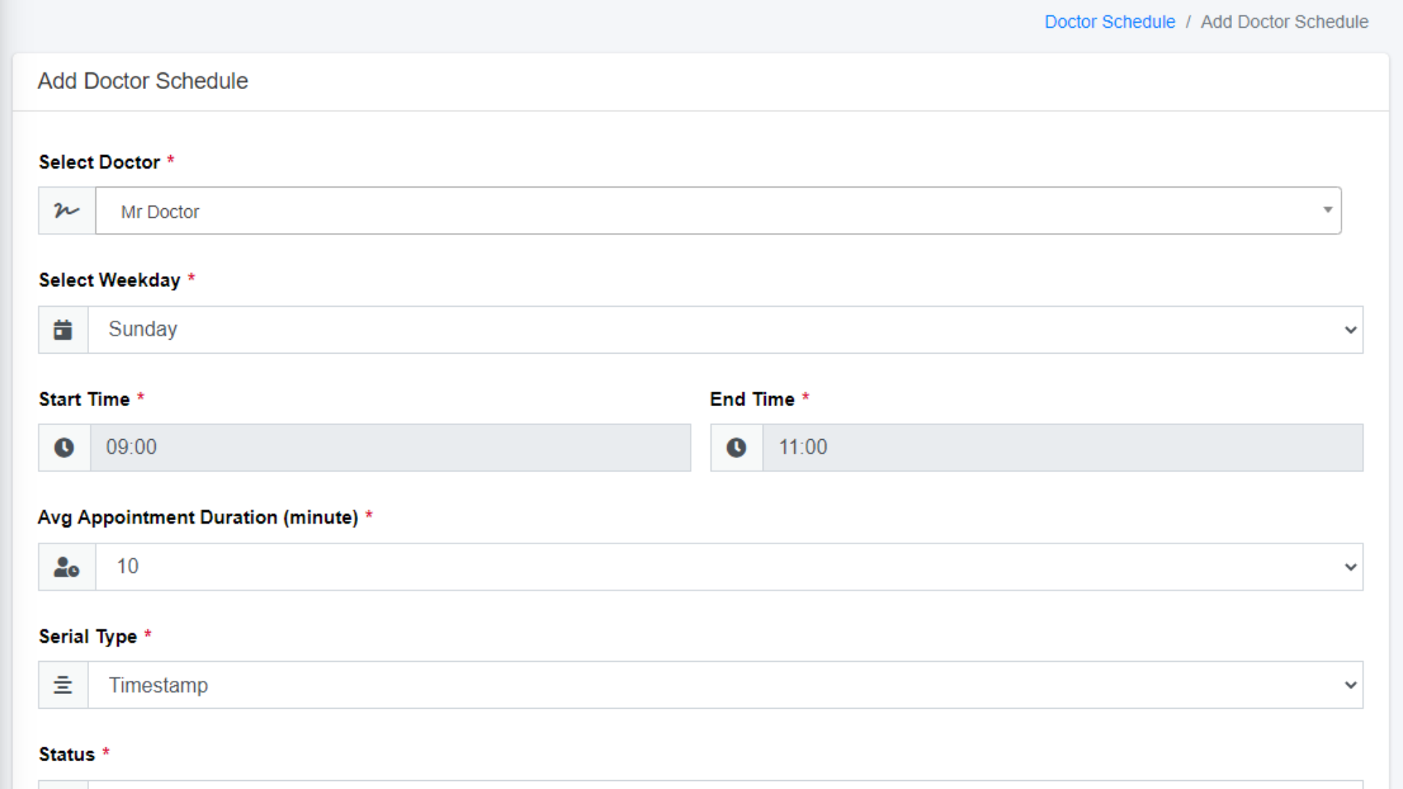Click the Add Doctor Schedule breadcrumb text
The height and width of the screenshot is (789, 1403).
click(x=1284, y=22)
